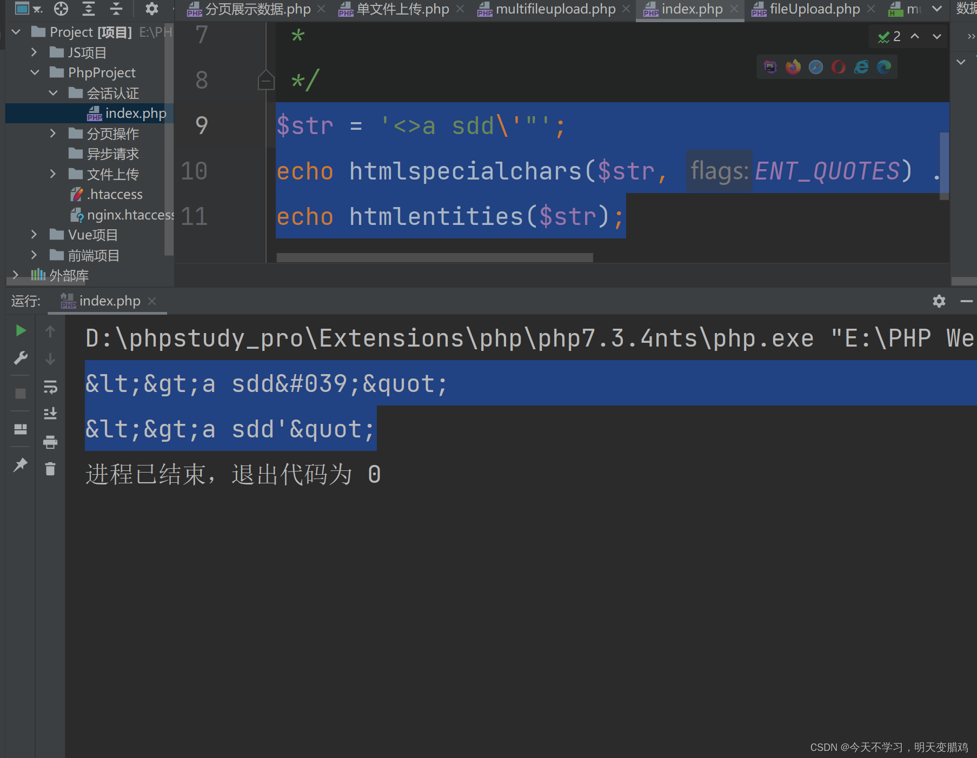Open file in Firefox browser
This screenshot has width=977, height=758.
(793, 67)
